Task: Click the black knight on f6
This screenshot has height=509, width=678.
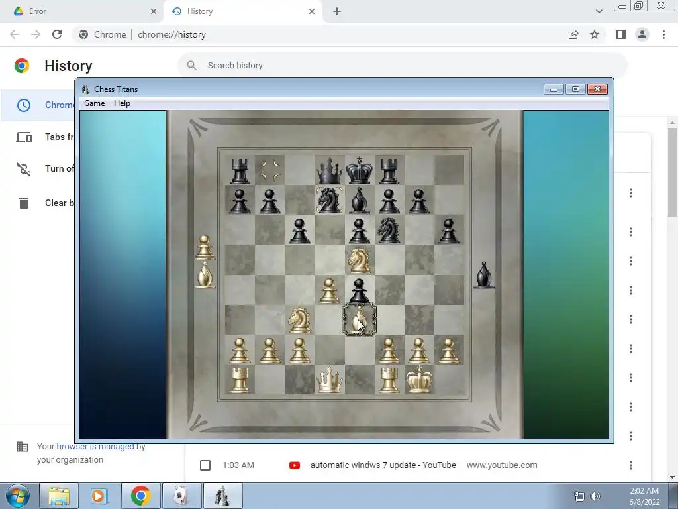Action: coord(389,231)
